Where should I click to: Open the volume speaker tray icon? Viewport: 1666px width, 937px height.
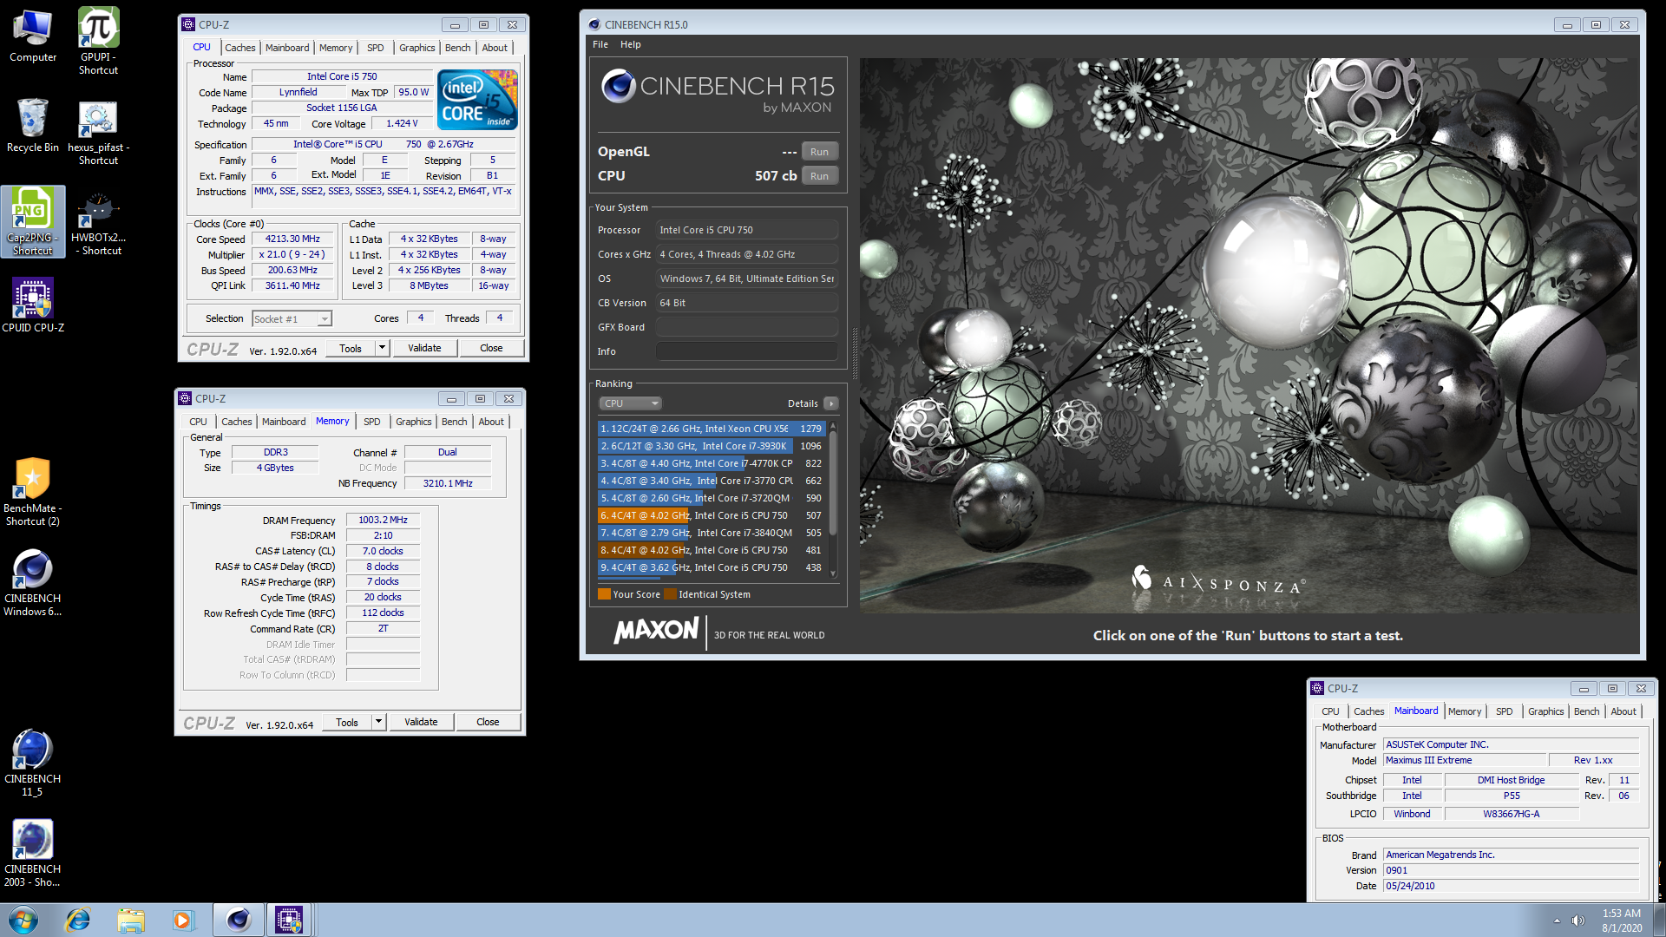[1578, 921]
